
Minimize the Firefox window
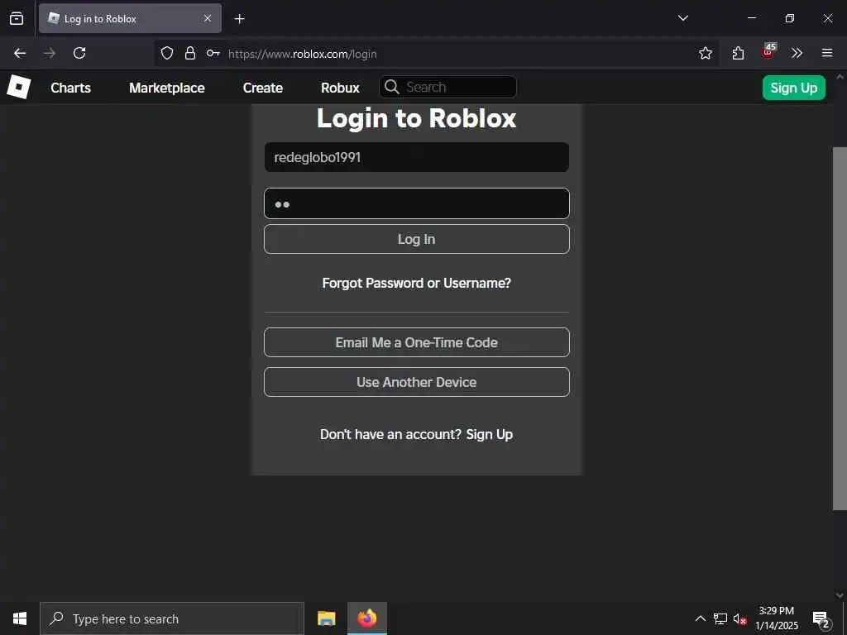pyautogui.click(x=751, y=18)
